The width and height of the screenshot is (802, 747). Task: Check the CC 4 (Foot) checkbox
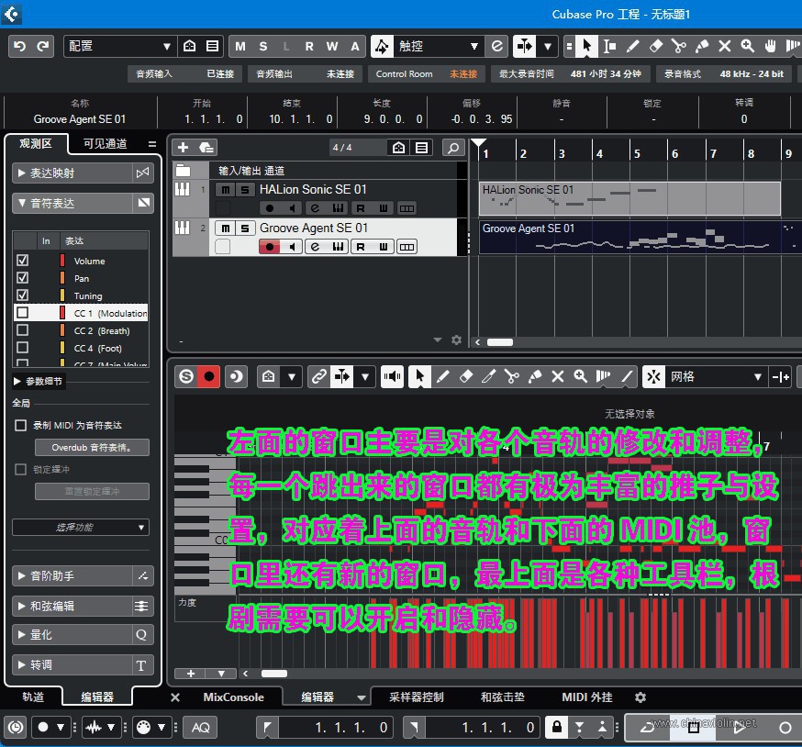tap(23, 348)
